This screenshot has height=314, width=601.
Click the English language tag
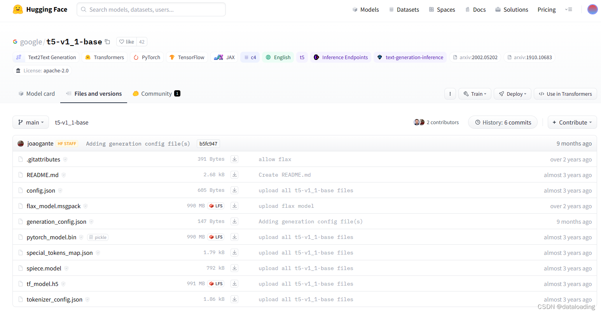point(278,57)
